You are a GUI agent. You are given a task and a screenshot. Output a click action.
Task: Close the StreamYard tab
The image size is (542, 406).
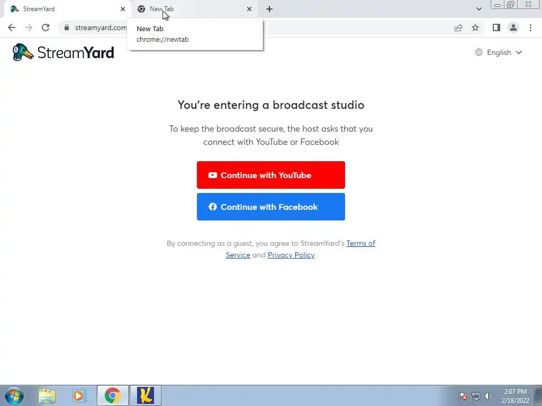pos(123,9)
